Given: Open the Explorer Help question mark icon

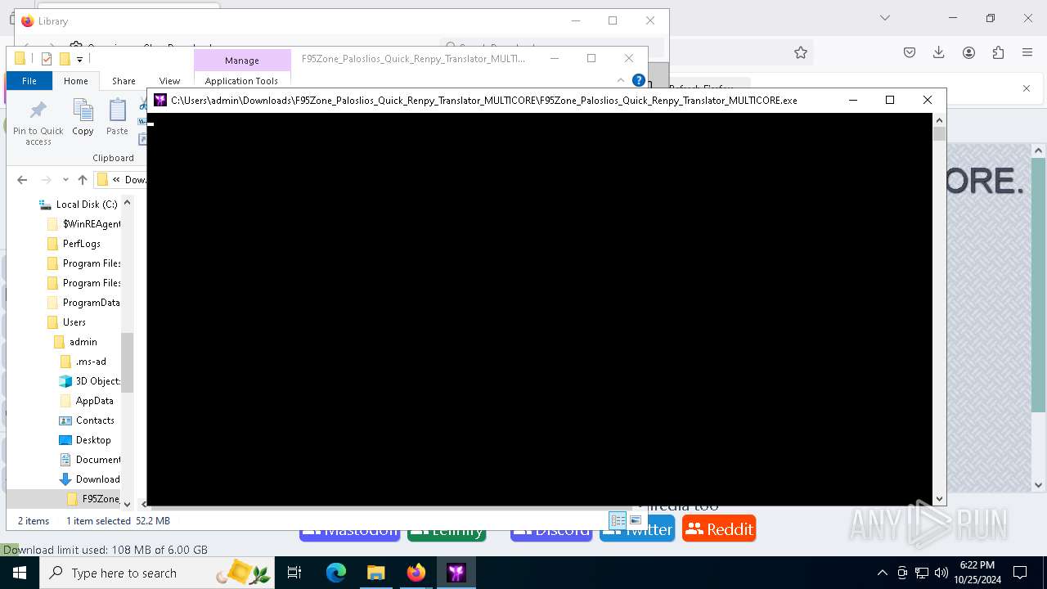Looking at the screenshot, I should click(639, 80).
